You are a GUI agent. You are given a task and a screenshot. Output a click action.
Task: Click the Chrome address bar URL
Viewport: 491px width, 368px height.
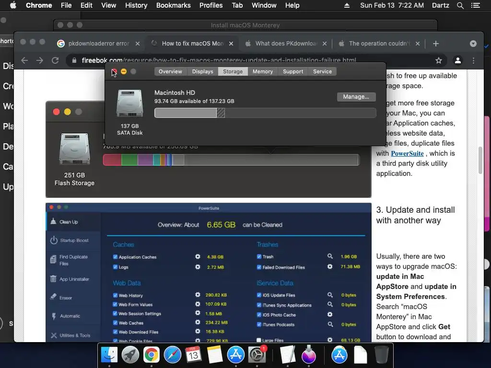coord(219,60)
